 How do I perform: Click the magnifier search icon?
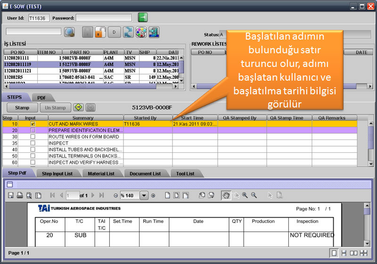[69, 32]
